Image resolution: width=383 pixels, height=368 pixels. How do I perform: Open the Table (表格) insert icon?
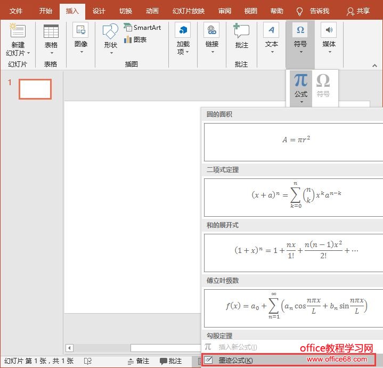(x=51, y=32)
